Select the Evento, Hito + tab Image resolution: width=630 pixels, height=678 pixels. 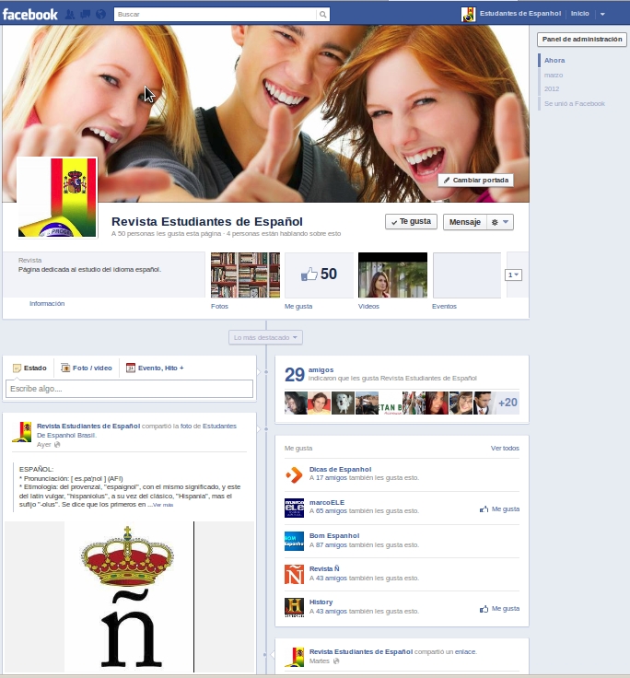[155, 368]
